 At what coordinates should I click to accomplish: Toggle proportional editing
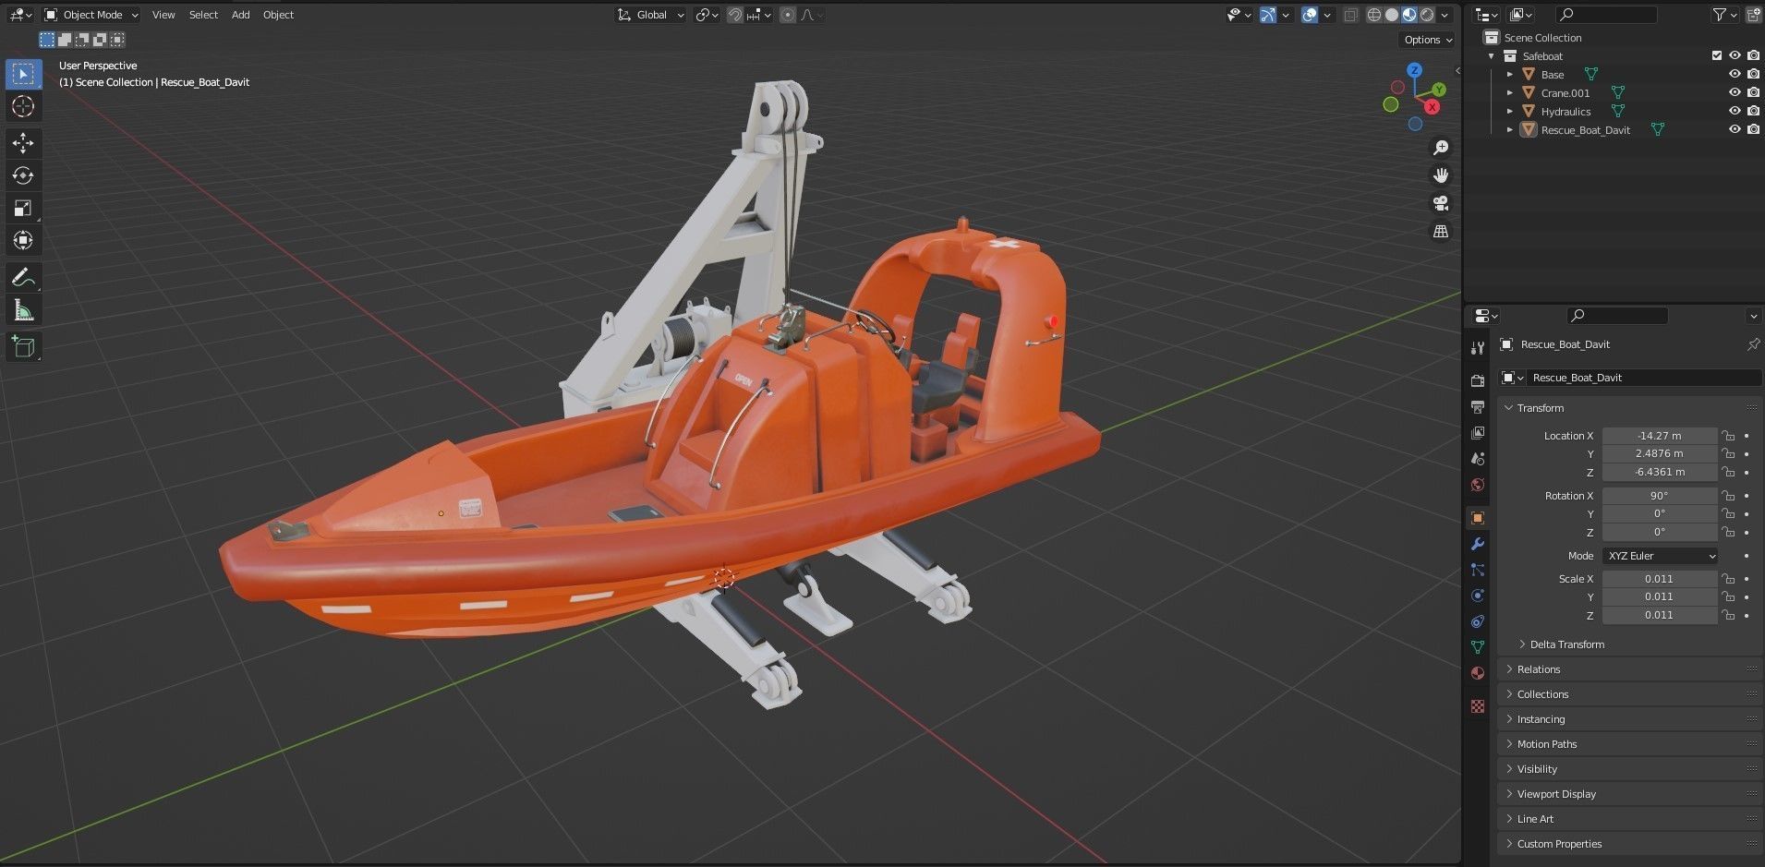(x=788, y=15)
